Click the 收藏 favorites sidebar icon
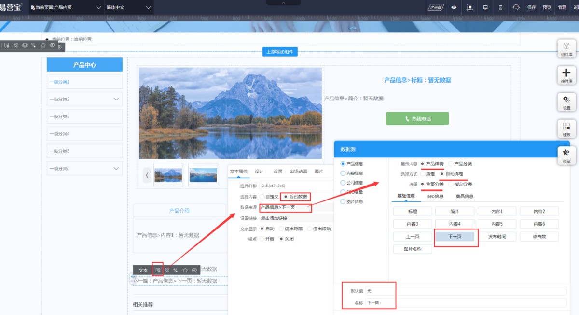Screen dimensions: 579x315 tap(566, 156)
